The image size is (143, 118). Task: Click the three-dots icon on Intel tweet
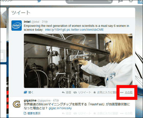tap(122, 92)
